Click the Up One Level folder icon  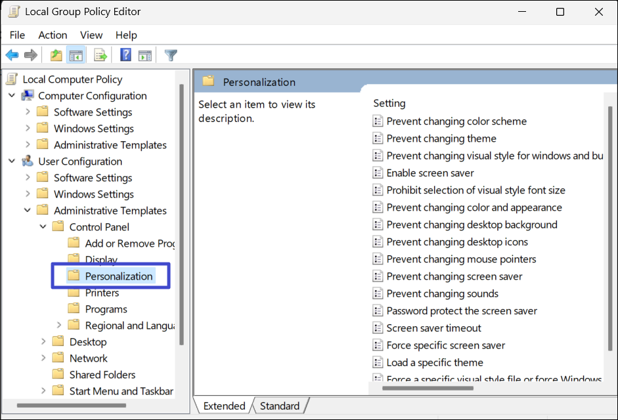[56, 55]
